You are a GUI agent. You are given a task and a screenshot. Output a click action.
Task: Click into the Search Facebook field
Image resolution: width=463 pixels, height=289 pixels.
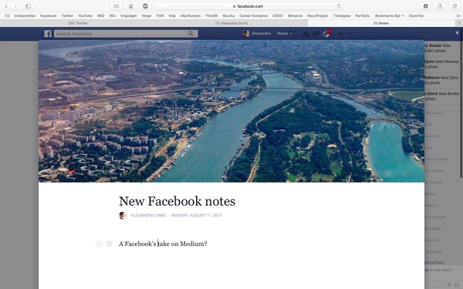point(120,34)
